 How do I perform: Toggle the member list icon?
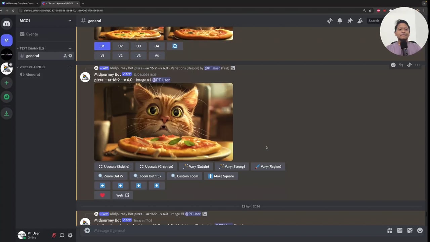360,21
